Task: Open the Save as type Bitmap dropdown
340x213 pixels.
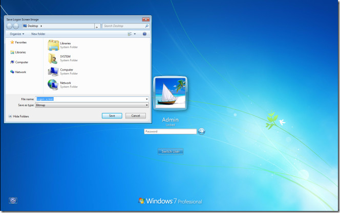Action: (92, 105)
